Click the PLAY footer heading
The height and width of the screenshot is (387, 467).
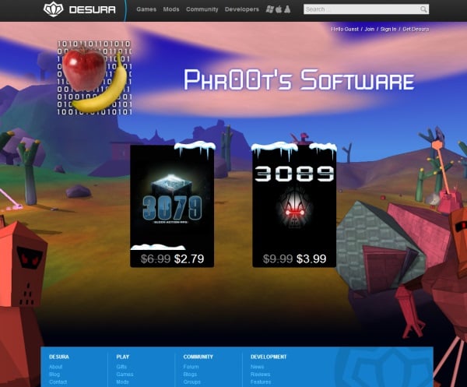coord(123,357)
